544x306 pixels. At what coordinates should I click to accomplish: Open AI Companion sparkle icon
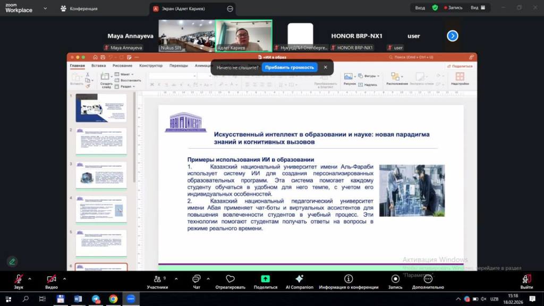300,279
